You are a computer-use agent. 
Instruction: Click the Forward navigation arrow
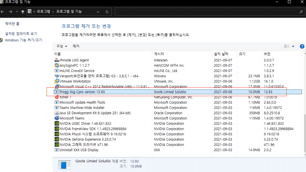click(11, 12)
